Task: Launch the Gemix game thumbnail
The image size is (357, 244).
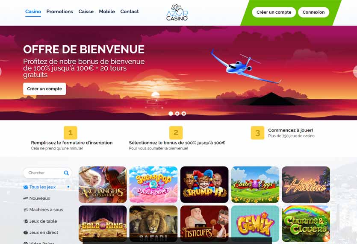Action: point(255,224)
